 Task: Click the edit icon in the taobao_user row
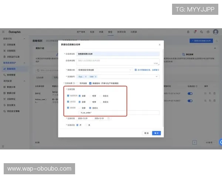coord(205,100)
